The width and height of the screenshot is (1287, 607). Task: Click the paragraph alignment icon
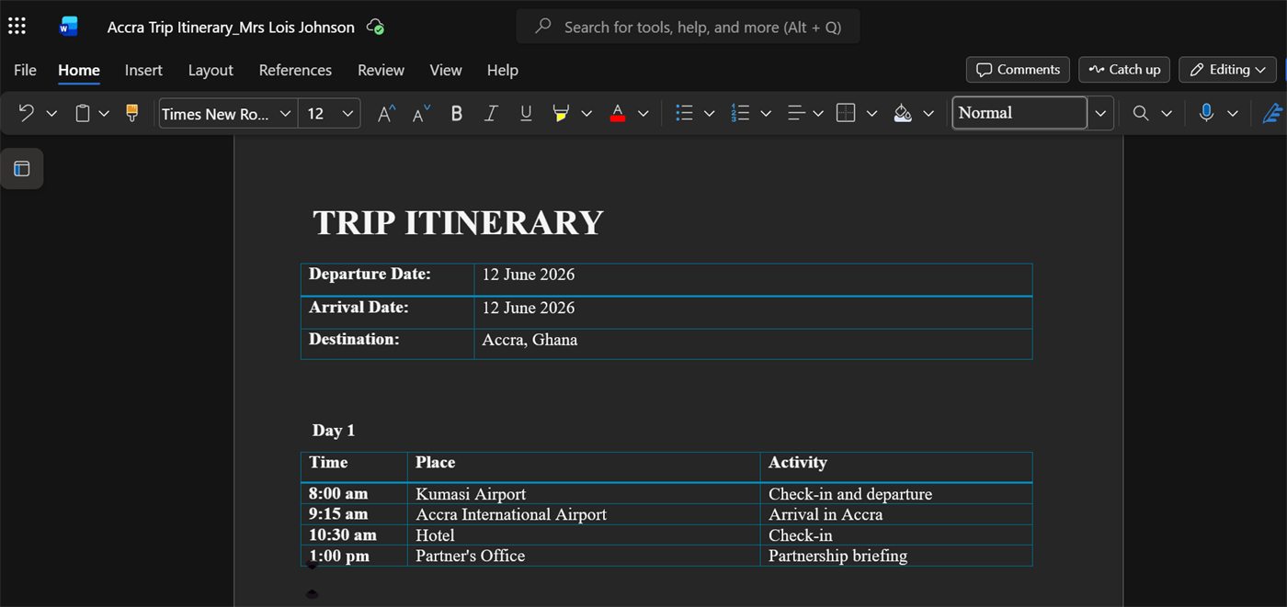point(796,113)
